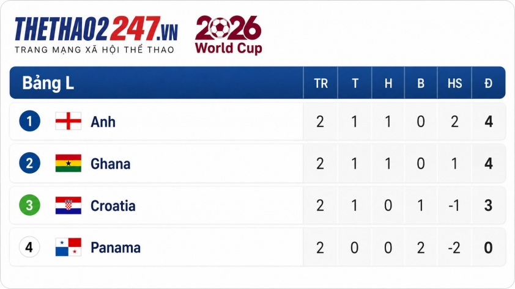The height and width of the screenshot is (289, 515).
Task: Click the Ghana flag icon
Action: tap(69, 163)
